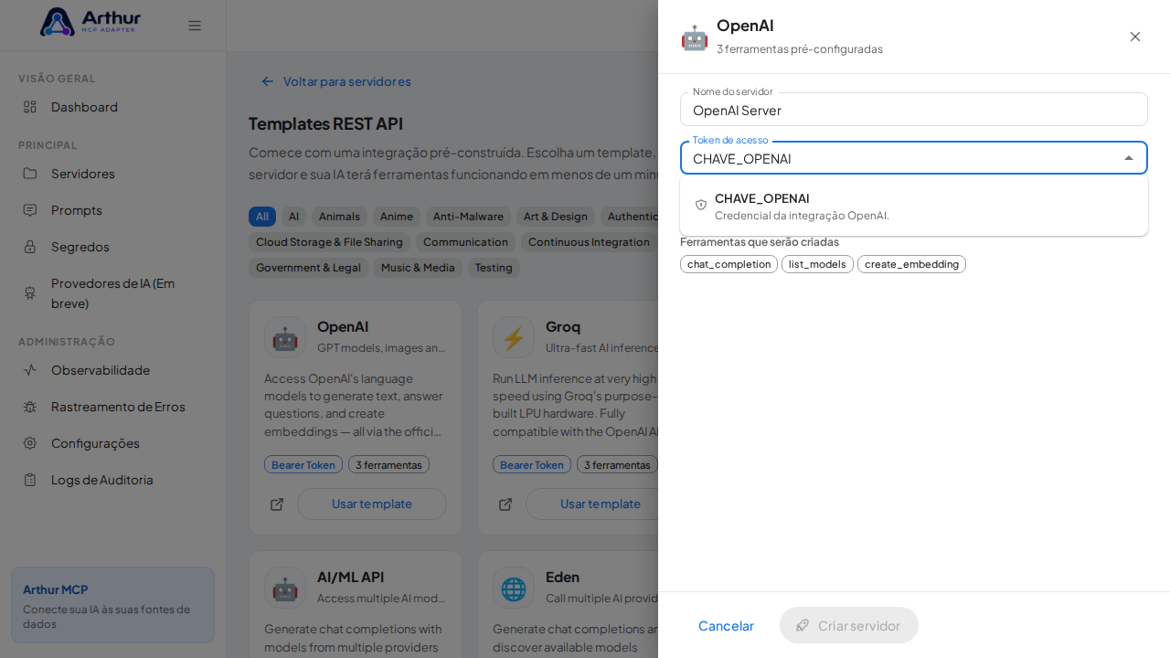Close the OpenAI drawer panel
1170x658 pixels.
click(1135, 37)
